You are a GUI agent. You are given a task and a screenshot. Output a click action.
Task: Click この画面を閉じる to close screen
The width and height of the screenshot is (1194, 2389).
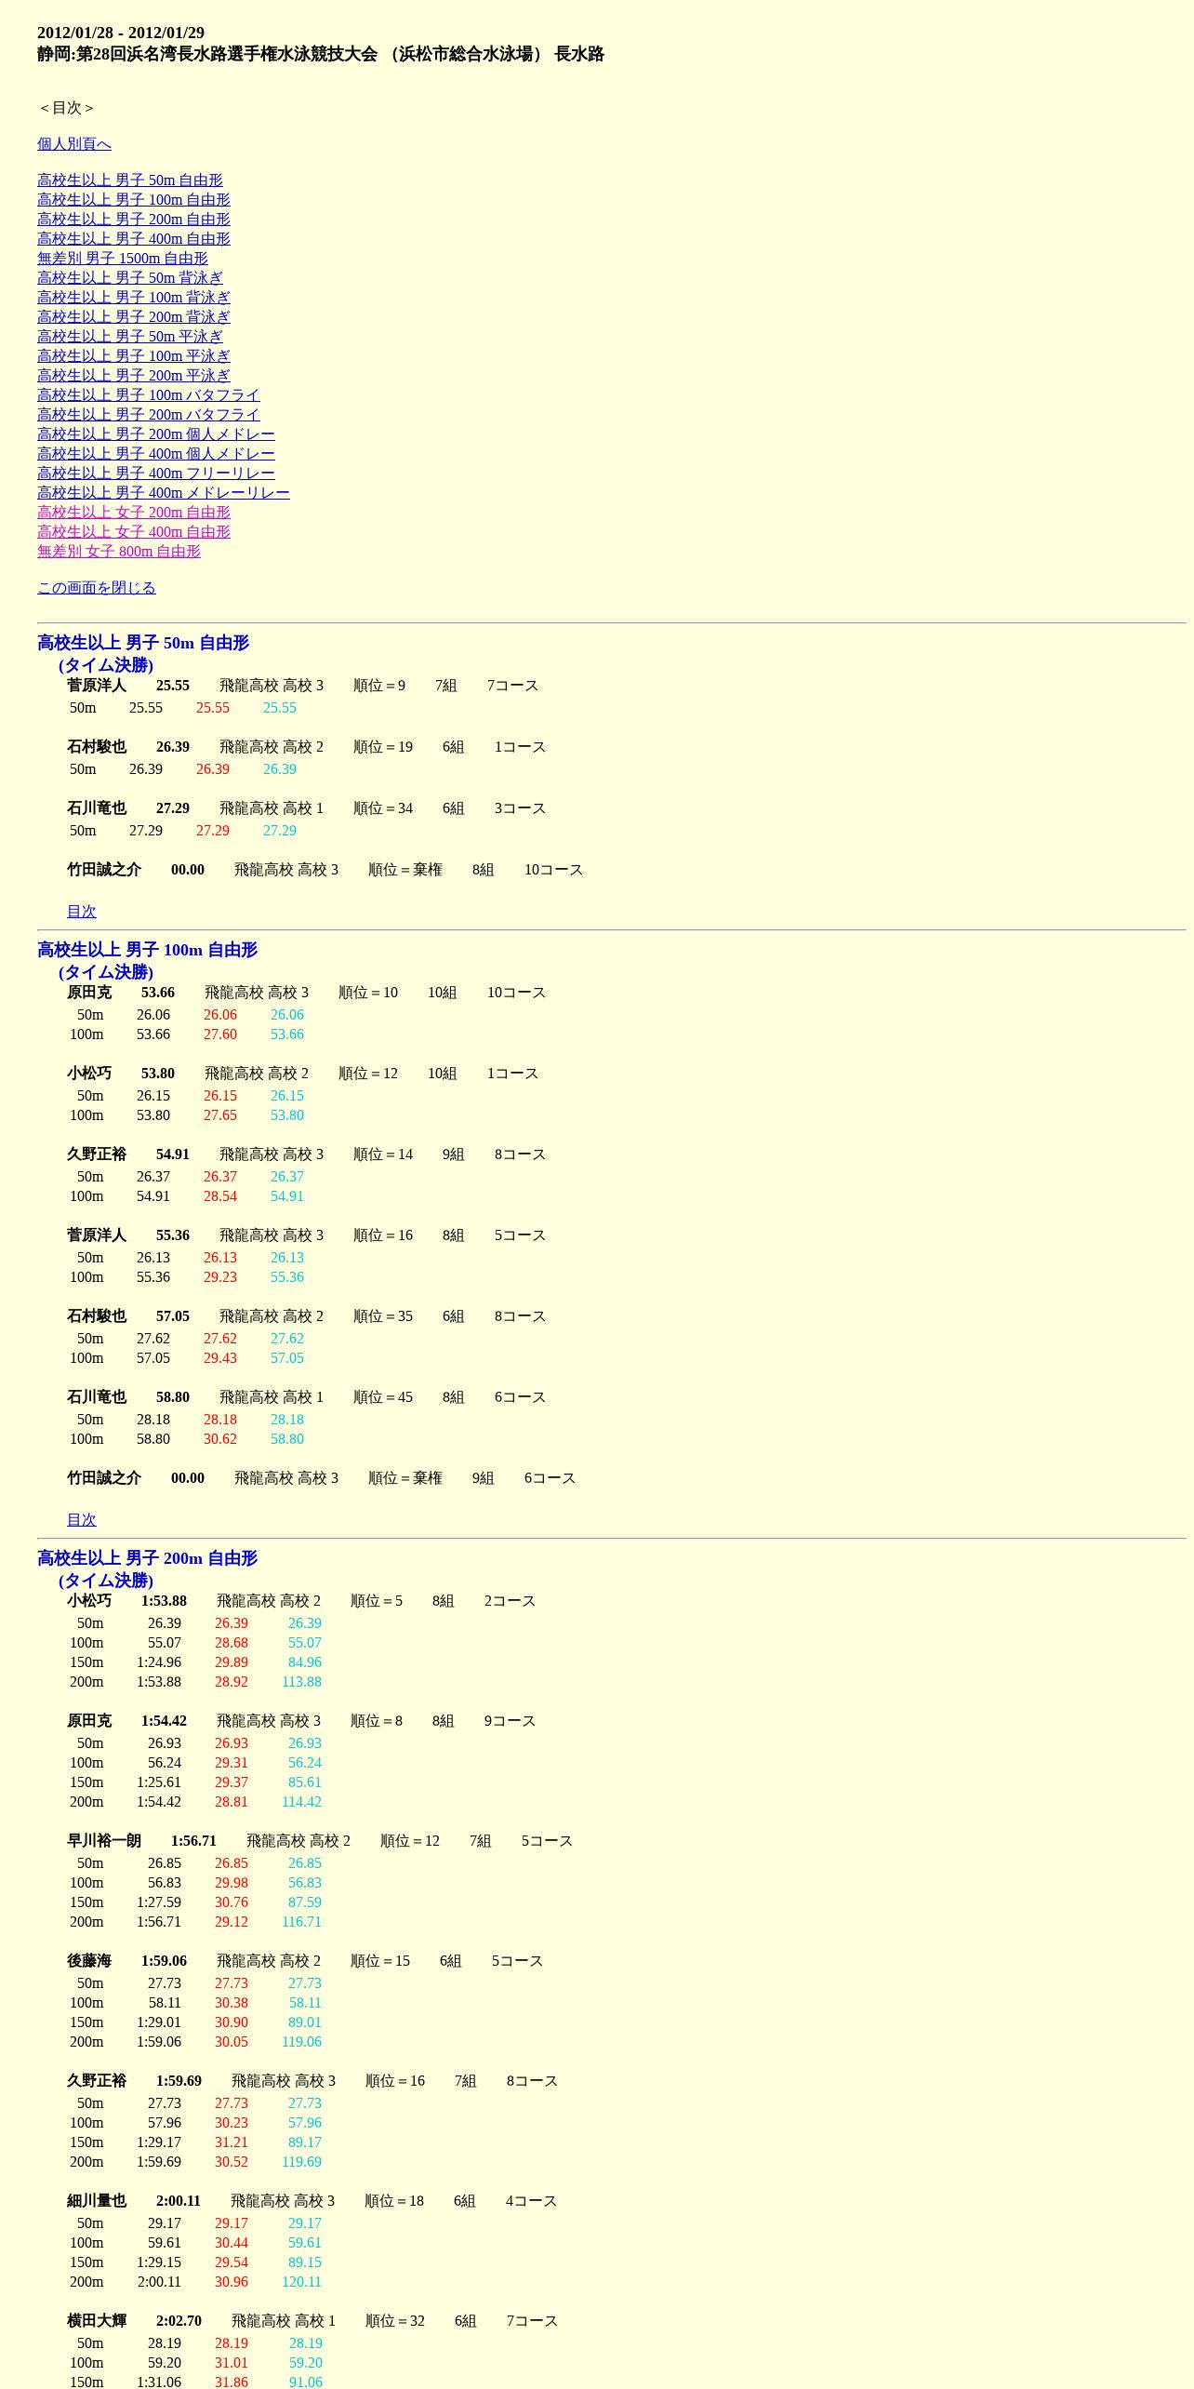pos(97,588)
